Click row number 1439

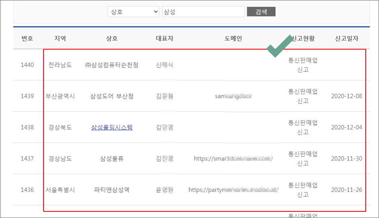tap(27, 96)
